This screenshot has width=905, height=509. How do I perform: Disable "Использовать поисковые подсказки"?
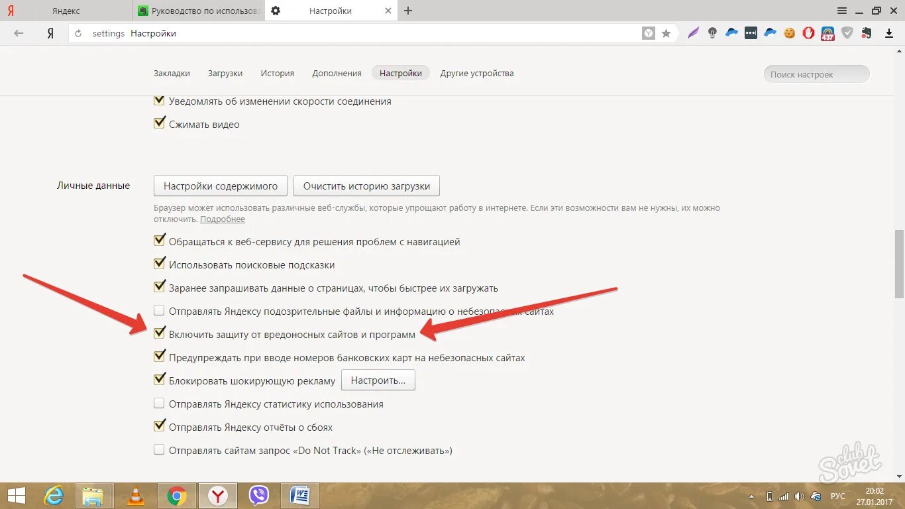tap(159, 264)
